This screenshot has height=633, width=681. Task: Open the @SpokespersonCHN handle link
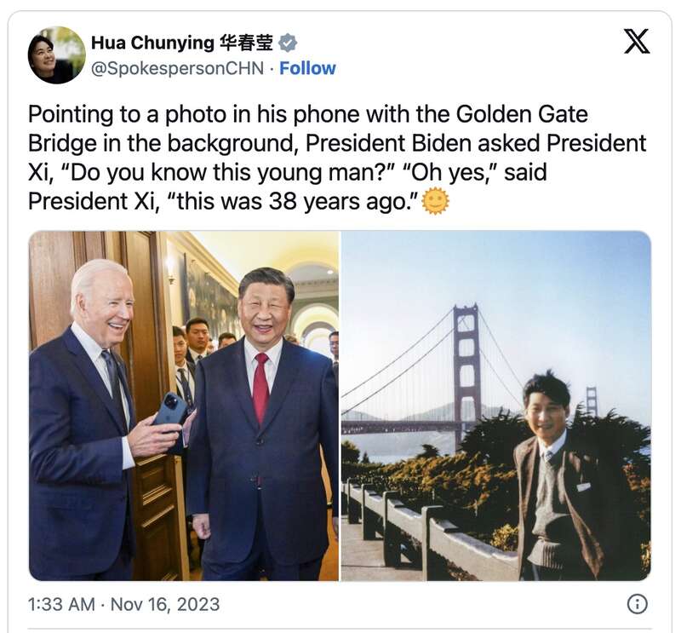[177, 68]
